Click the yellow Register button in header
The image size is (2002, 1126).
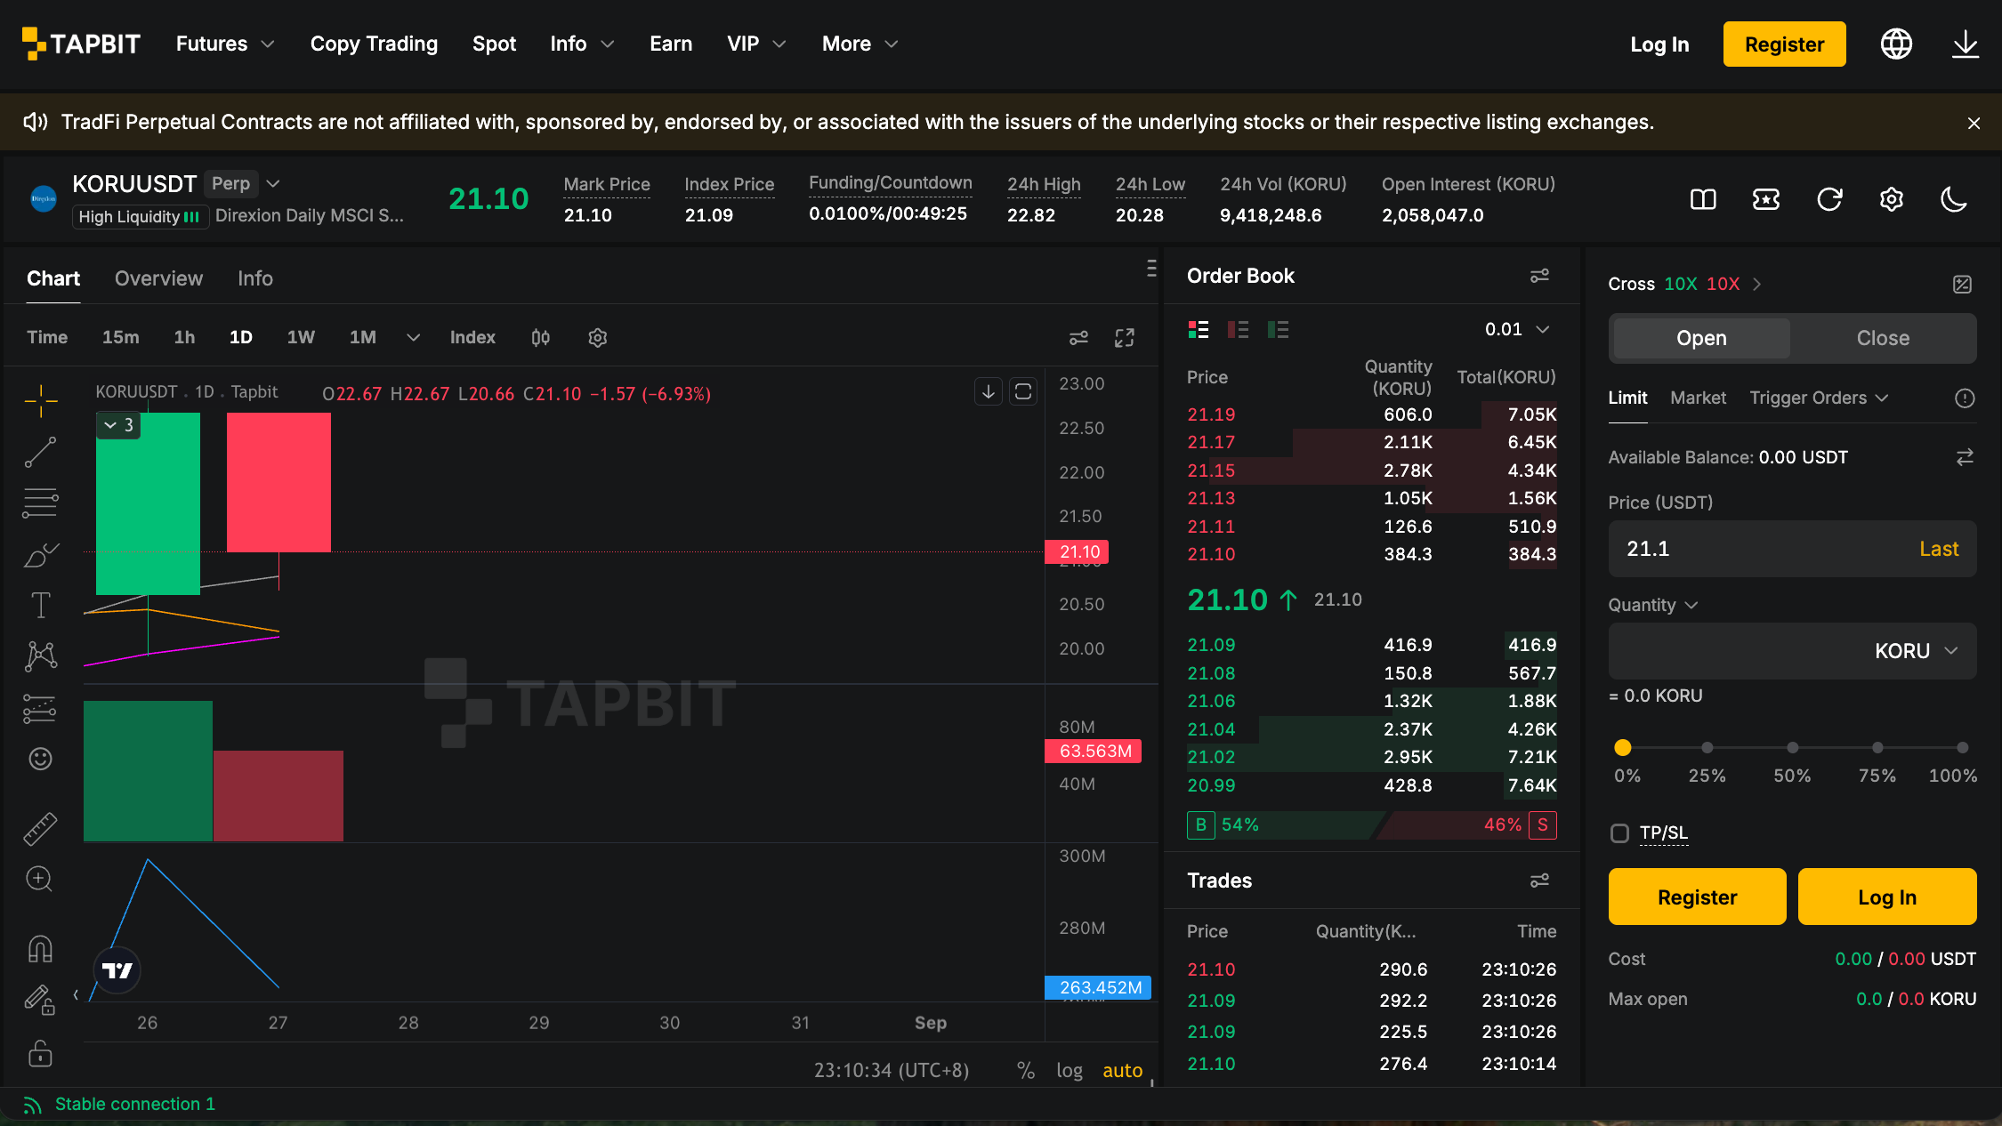tap(1784, 44)
